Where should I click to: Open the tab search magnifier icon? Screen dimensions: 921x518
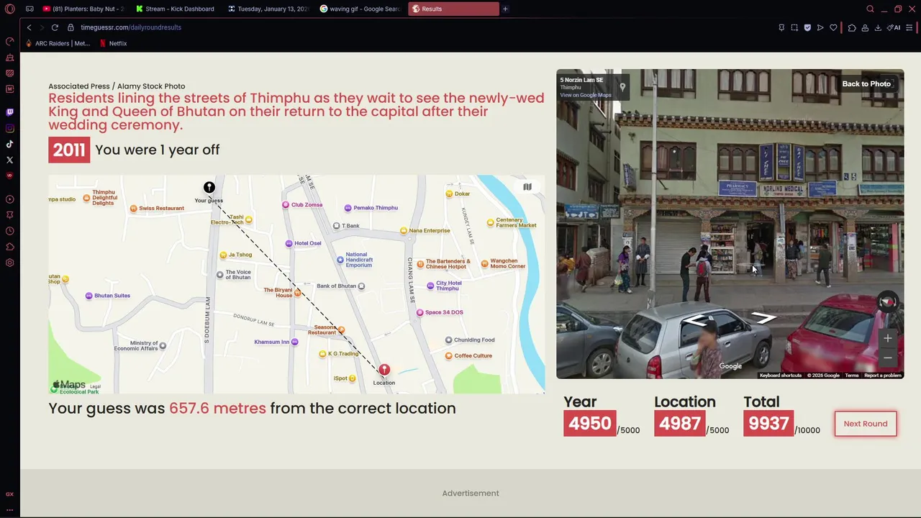click(x=870, y=9)
